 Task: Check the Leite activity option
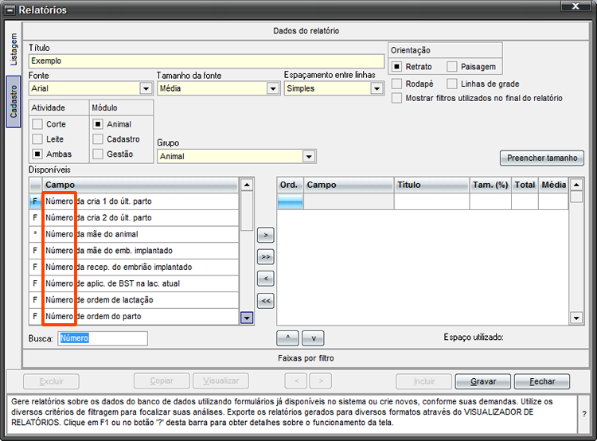[37, 139]
